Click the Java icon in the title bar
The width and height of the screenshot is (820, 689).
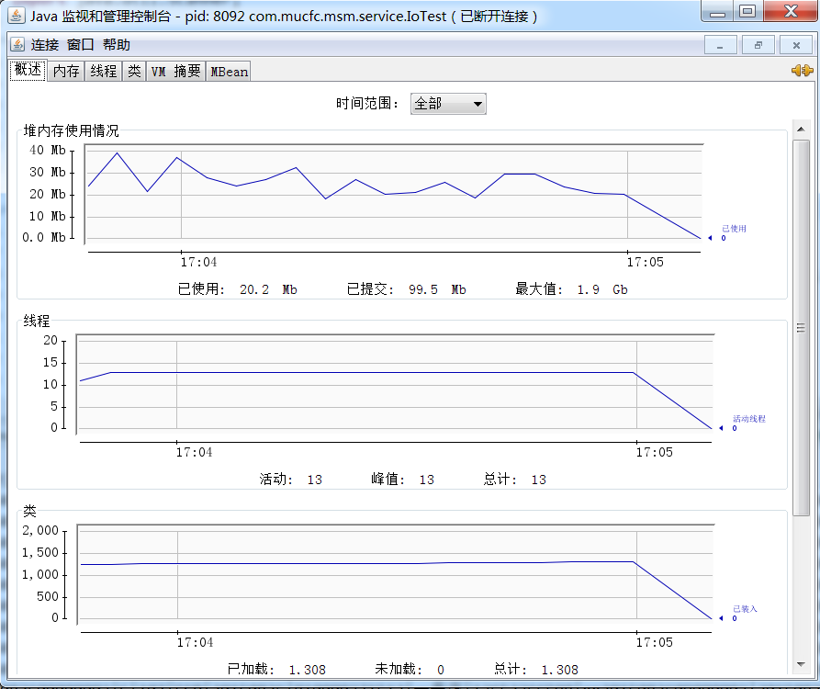click(17, 16)
